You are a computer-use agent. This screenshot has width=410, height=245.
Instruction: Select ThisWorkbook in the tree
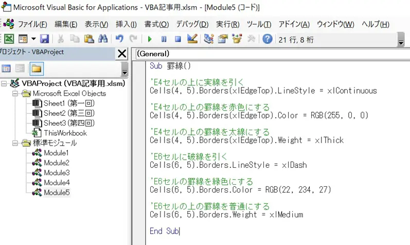coord(65,133)
